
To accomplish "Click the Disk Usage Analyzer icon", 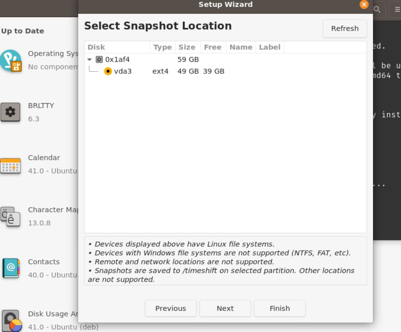I will click(x=11, y=320).
